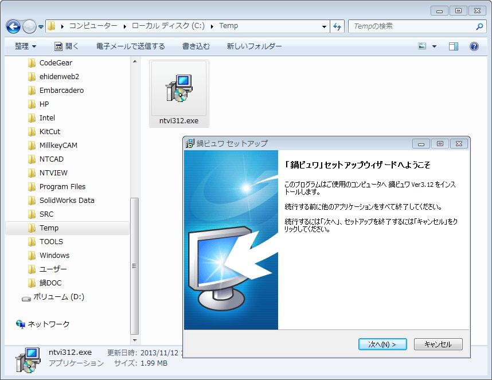Expand the address bar history dropdown

[x=324, y=26]
